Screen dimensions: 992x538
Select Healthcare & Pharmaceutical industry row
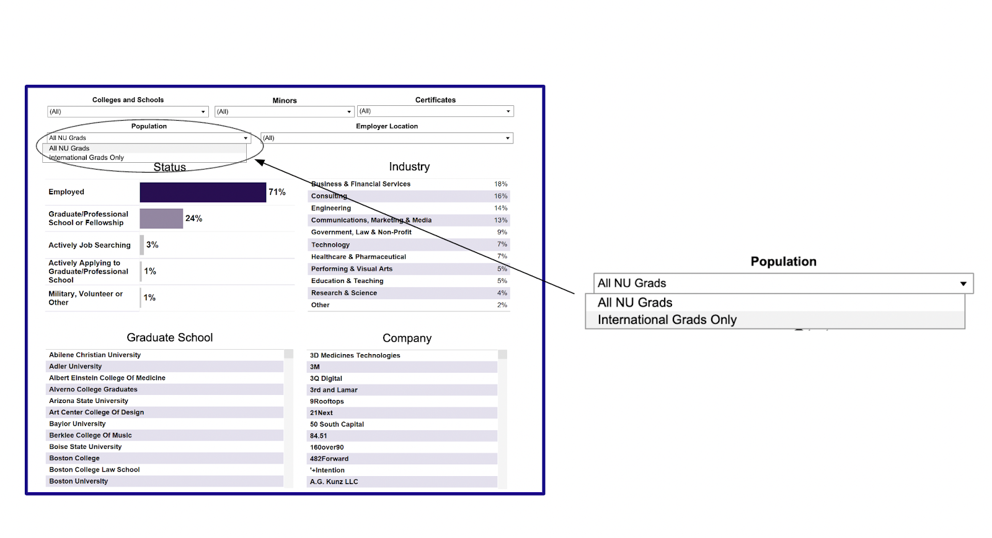point(409,256)
